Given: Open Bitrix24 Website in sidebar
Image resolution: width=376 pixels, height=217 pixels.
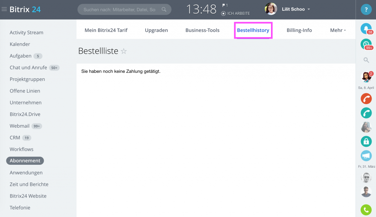Looking at the screenshot, I should coord(28,196).
